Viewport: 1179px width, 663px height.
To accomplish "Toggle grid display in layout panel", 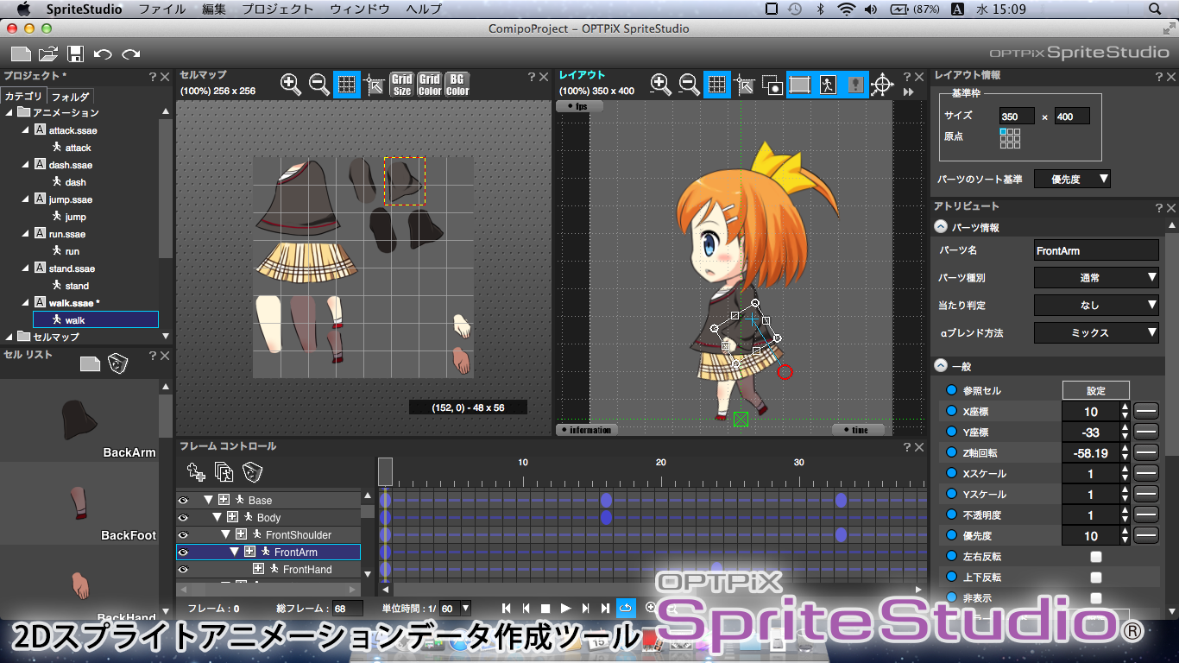I will pyautogui.click(x=716, y=84).
